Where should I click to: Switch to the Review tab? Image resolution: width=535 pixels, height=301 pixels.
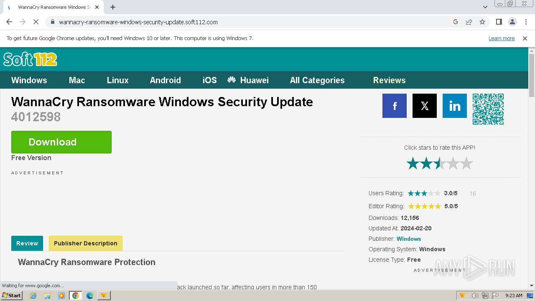click(27, 243)
